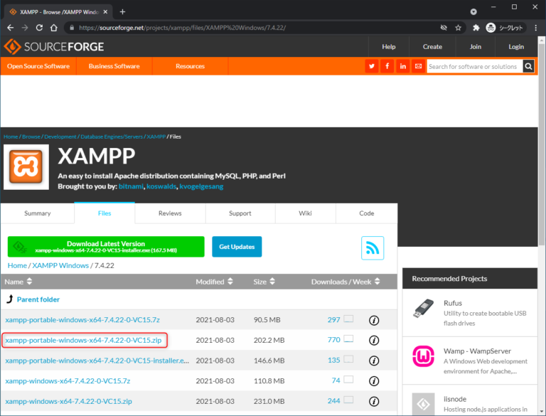
Task: Open the tab search dropdown arrow
Action: (473, 12)
